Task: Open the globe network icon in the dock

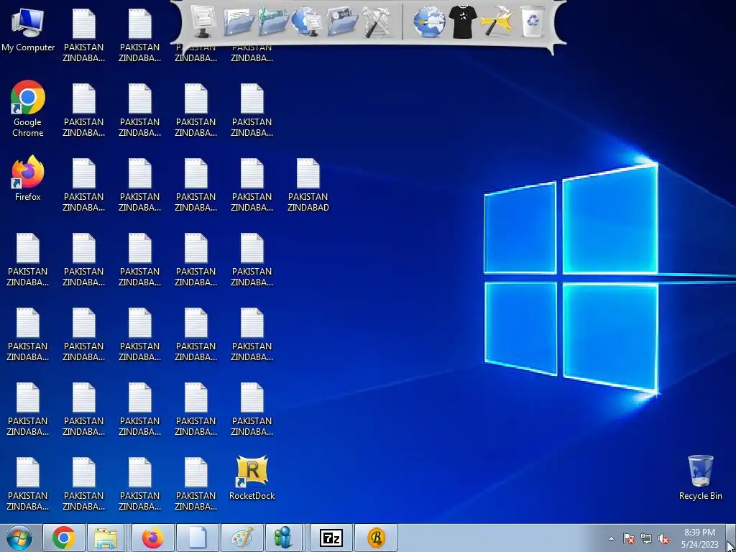Action: pos(306,22)
